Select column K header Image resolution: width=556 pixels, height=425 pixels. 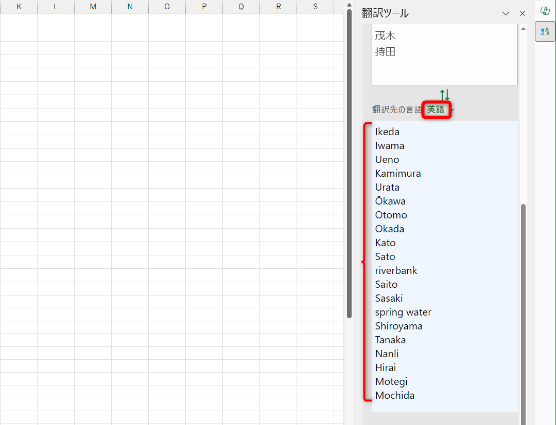(x=19, y=6)
